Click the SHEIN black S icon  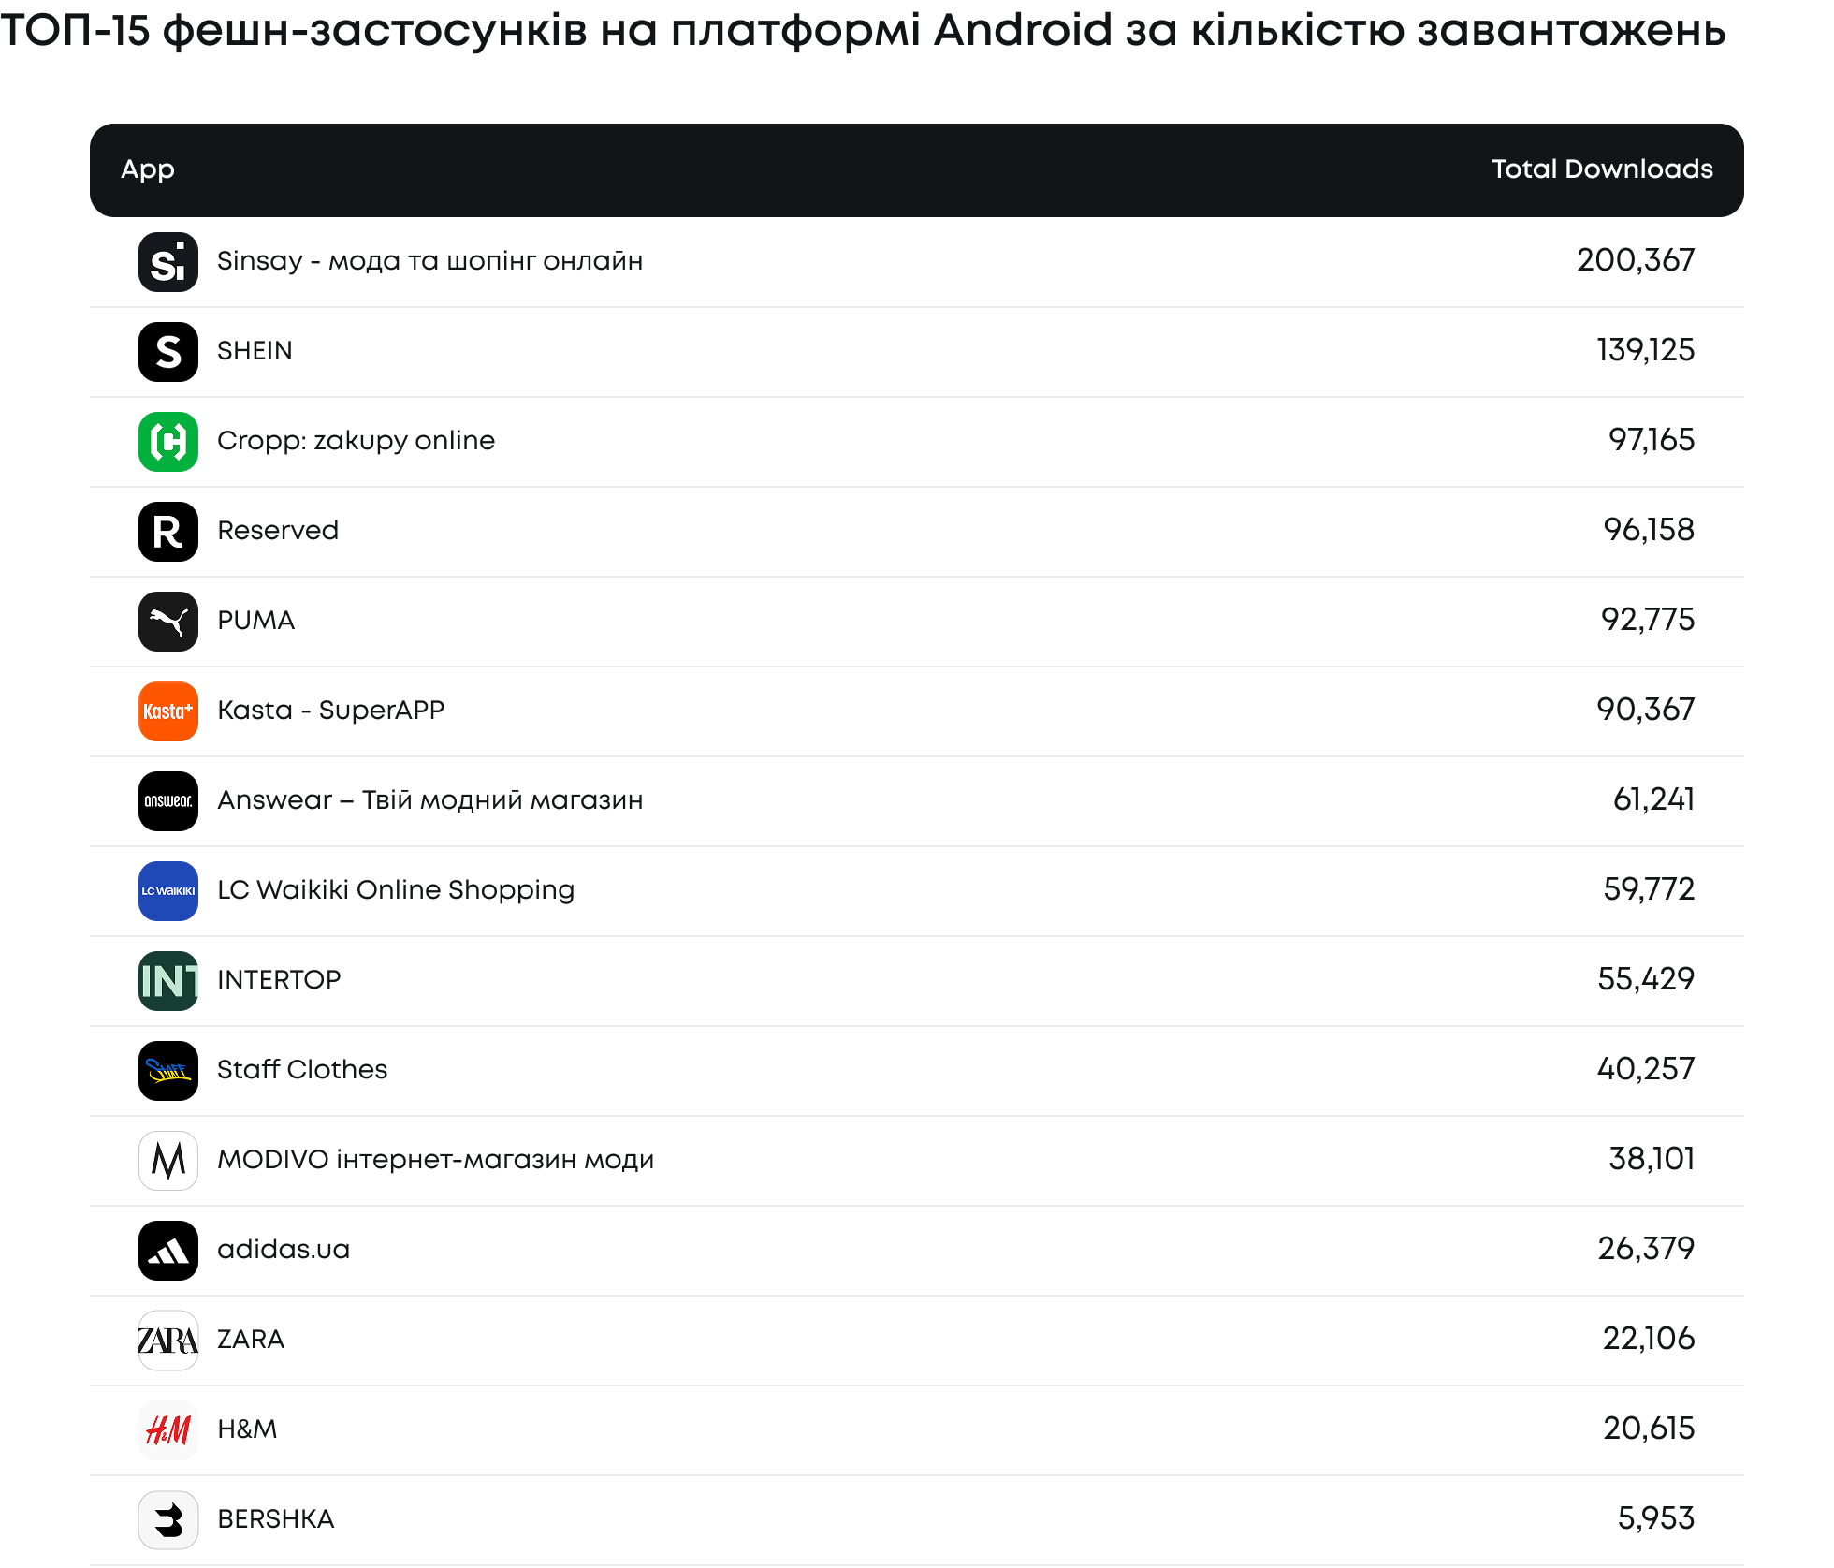click(x=168, y=352)
